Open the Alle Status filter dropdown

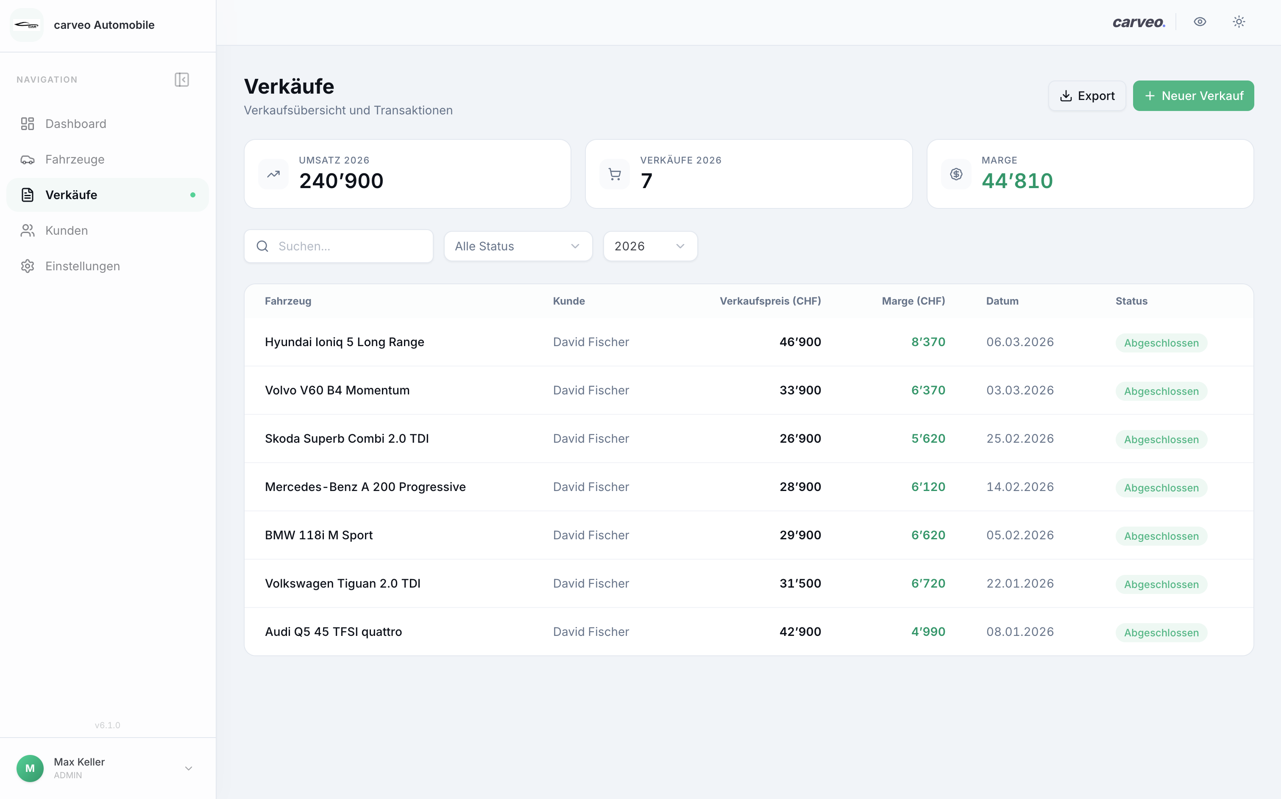tap(518, 246)
